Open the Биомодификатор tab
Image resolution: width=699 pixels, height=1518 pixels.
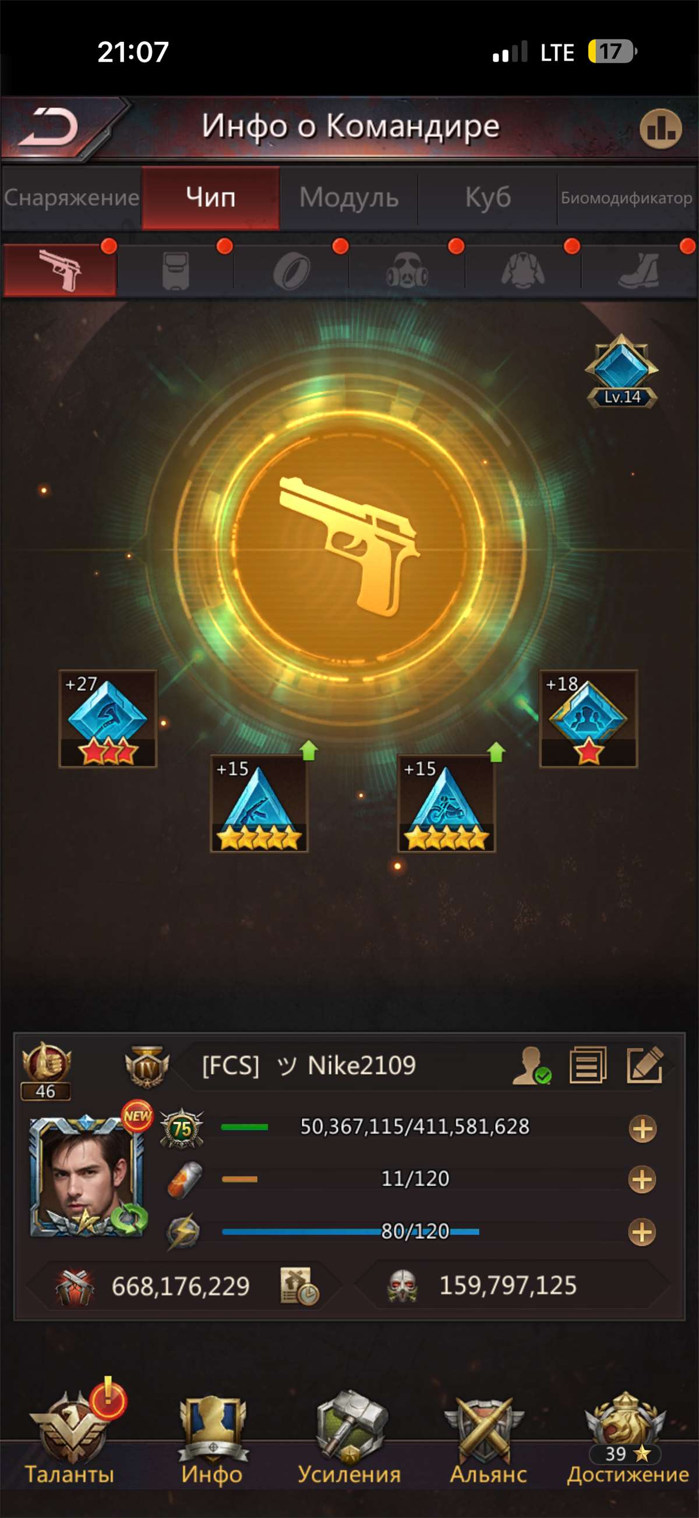[x=627, y=198]
